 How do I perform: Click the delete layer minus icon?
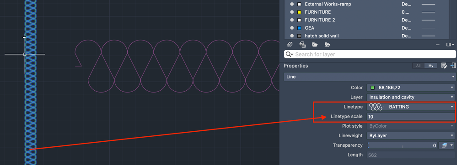(438, 45)
